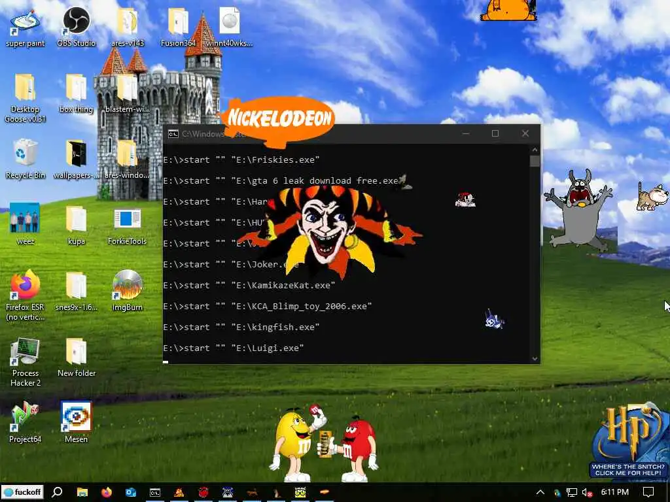
Task: Open the wallpapers folder icon
Action: coord(76,159)
